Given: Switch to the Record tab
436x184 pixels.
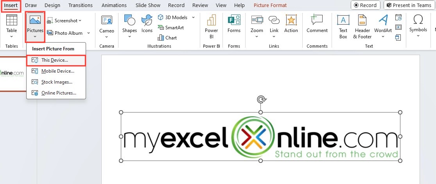Looking at the screenshot, I should click(x=176, y=5).
